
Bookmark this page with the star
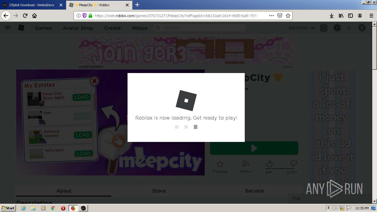tap(288, 16)
